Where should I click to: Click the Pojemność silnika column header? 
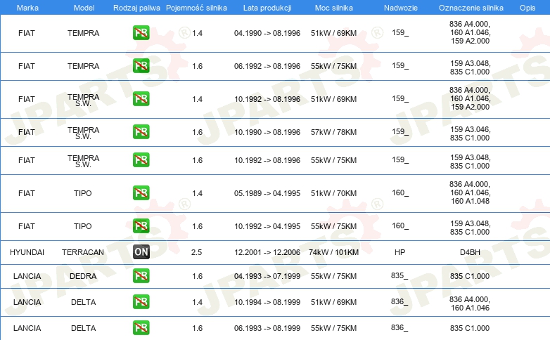(x=196, y=8)
